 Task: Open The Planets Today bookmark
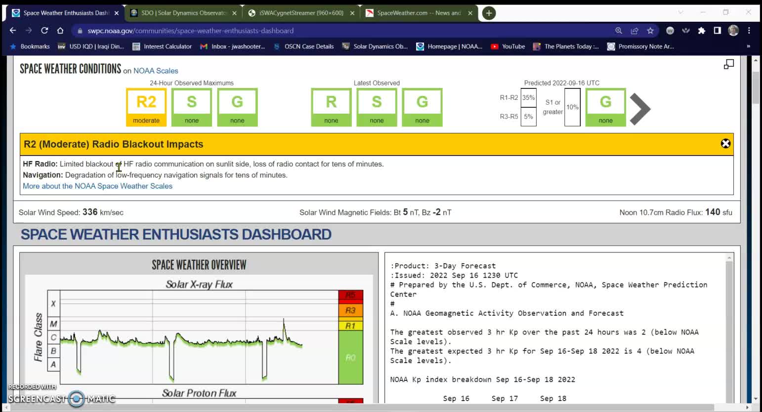(566, 46)
